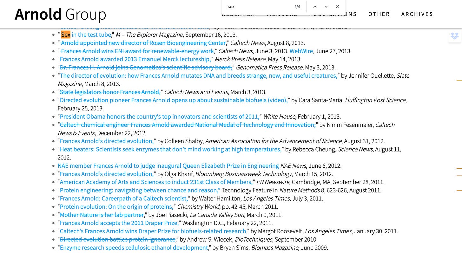This screenshot has height=253, width=462.
Task: Open Queen Elizabeth Prize NAE link
Action: point(168,166)
